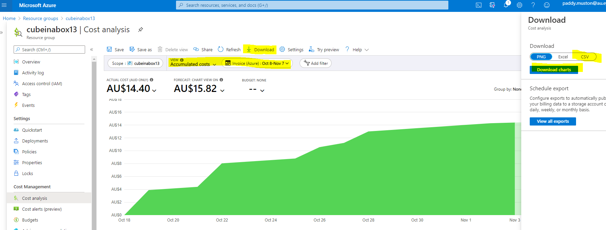The height and width of the screenshot is (230, 606).
Task: Open Properties under Settings
Action: tap(32, 162)
